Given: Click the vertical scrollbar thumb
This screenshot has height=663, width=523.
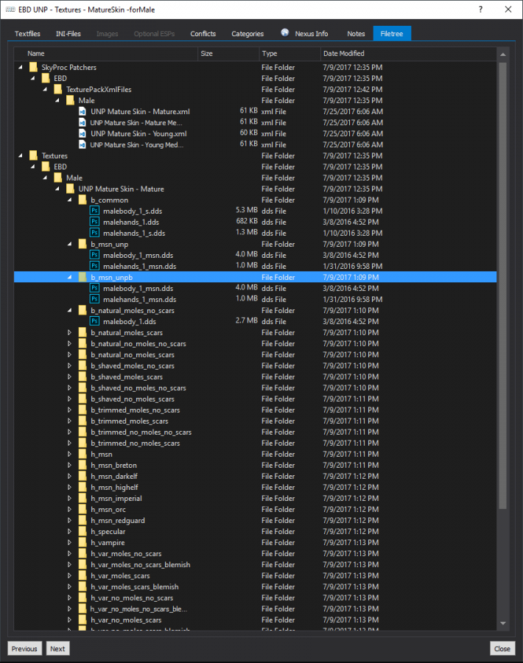Looking at the screenshot, I should tap(502, 286).
